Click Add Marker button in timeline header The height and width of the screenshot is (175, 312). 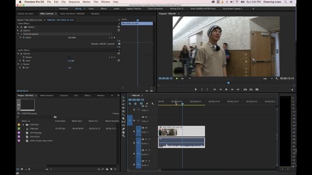tap(147, 104)
